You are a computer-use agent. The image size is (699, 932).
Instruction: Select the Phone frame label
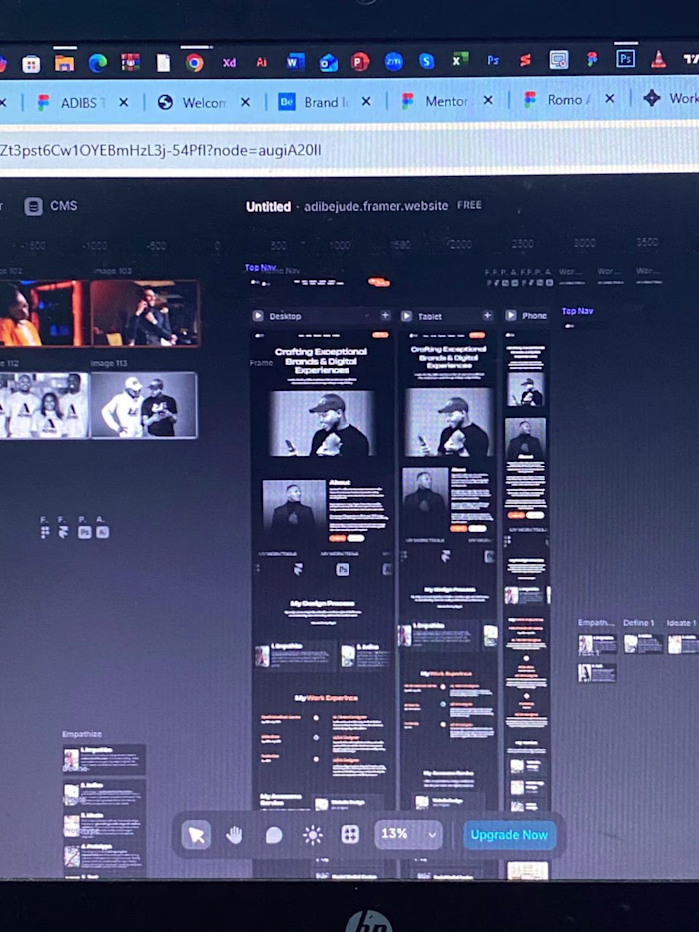click(534, 316)
